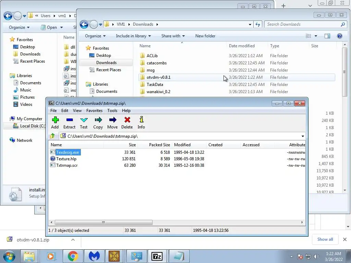This screenshot has width=351, height=263.
Task: Open the Help menu in 7-Zip
Action: (126, 111)
